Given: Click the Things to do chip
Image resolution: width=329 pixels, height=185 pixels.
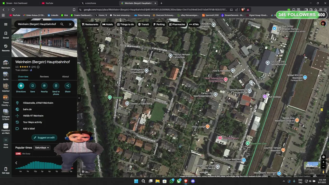Looking at the screenshot, I should [x=125, y=24].
